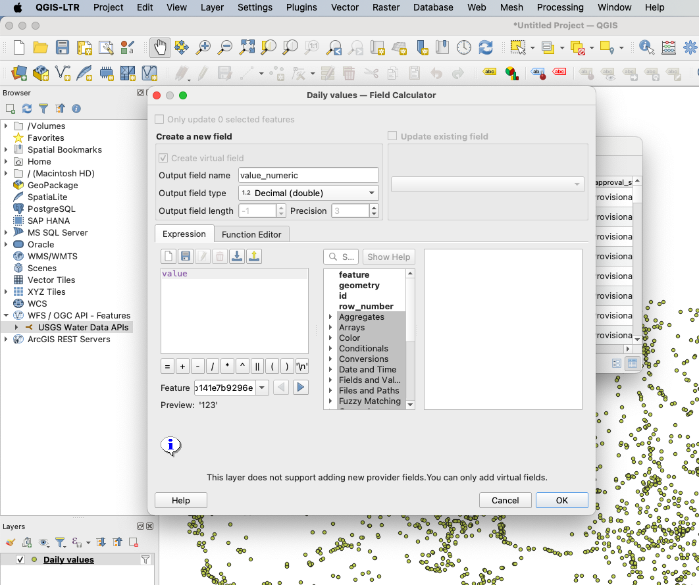Click the function list vertical scrollbar
Screen dimensions: 699x585
(x=411, y=339)
